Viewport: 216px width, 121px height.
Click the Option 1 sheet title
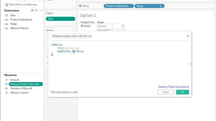(88, 15)
